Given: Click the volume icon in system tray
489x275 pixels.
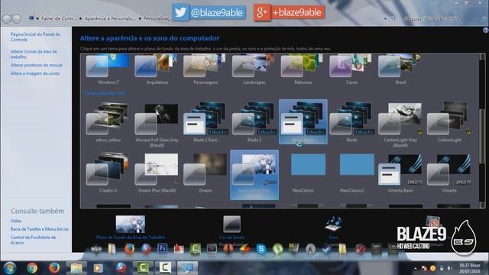Looking at the screenshot, I should point(450,268).
